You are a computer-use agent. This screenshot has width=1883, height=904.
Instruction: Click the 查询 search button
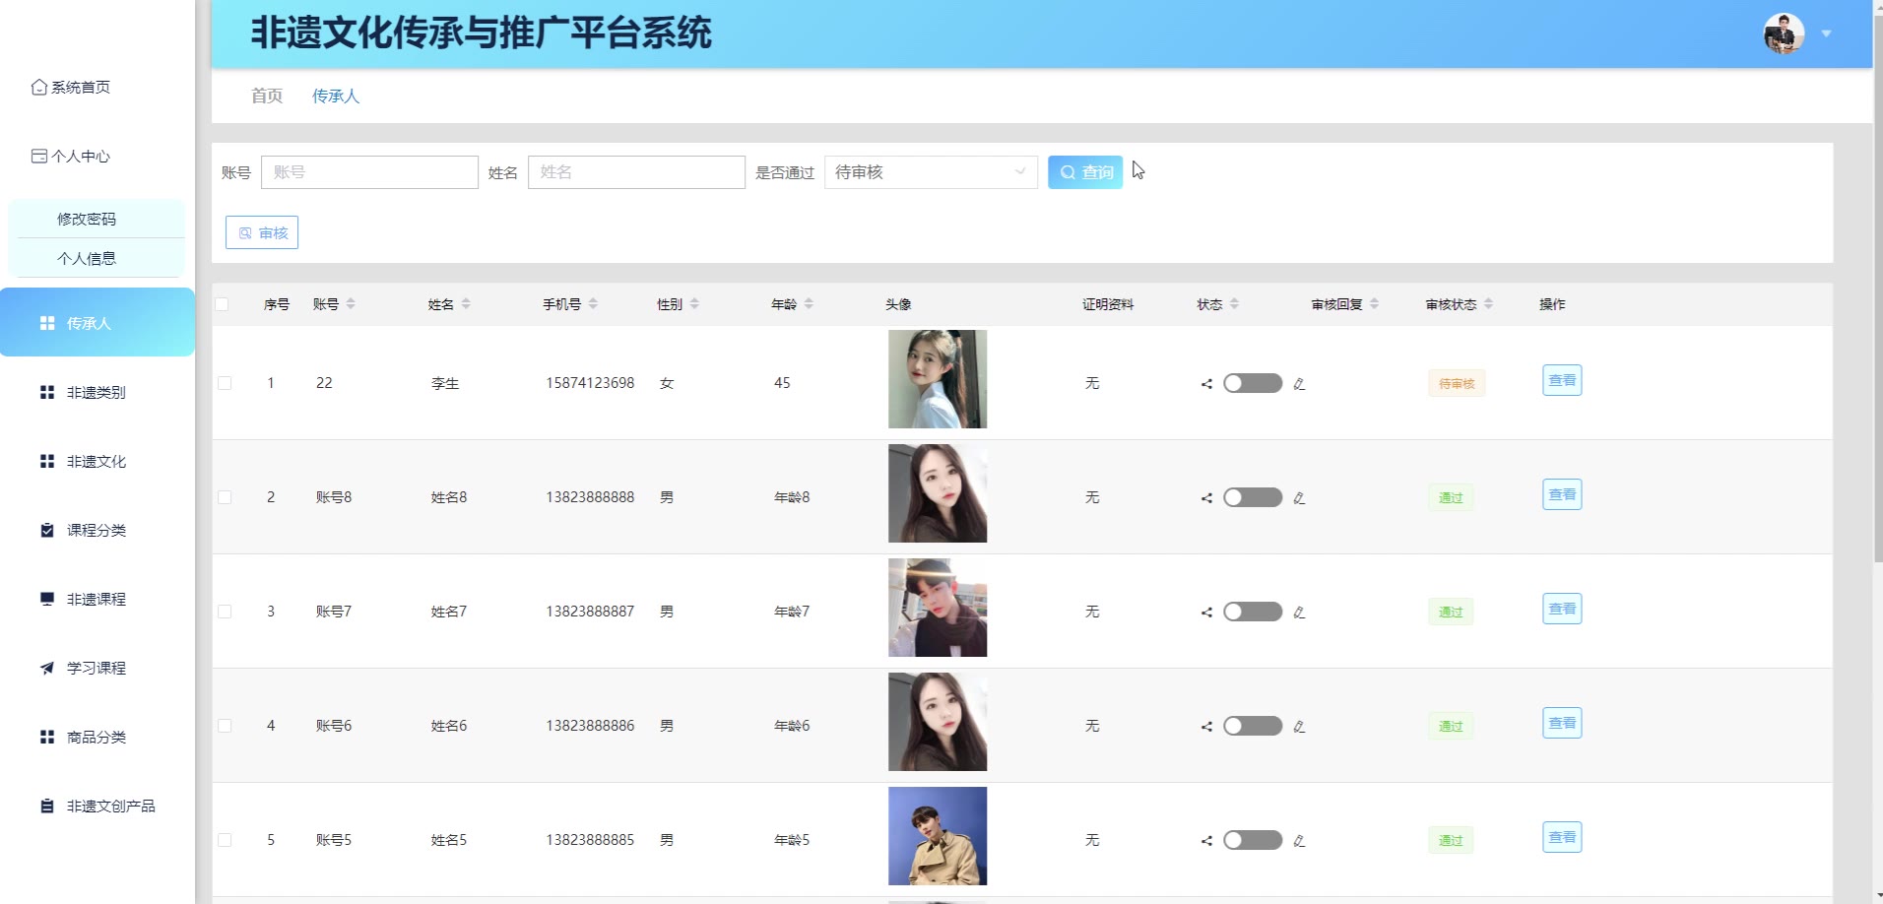[x=1085, y=172]
